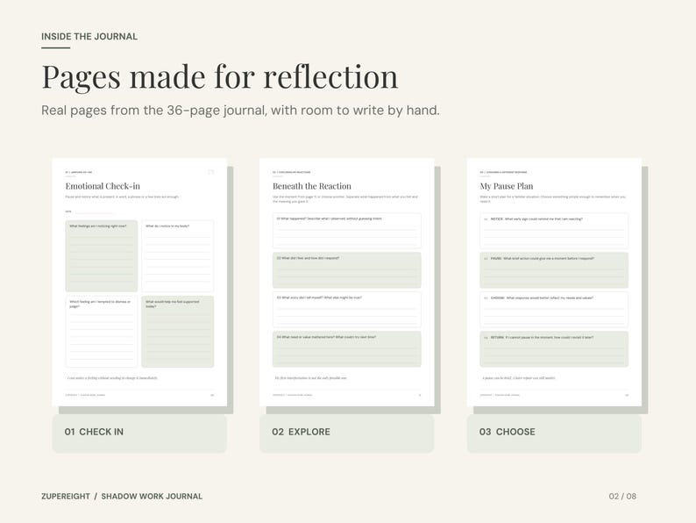Click the small corner icon on Emotional Check-in page
The height and width of the screenshot is (523, 696).
click(211, 172)
